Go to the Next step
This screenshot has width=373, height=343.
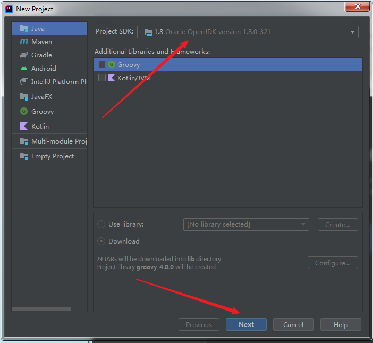click(x=246, y=324)
